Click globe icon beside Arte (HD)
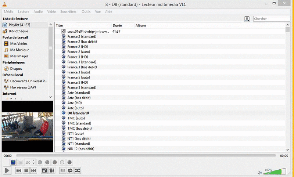The height and width of the screenshot is (177, 294). point(64,102)
